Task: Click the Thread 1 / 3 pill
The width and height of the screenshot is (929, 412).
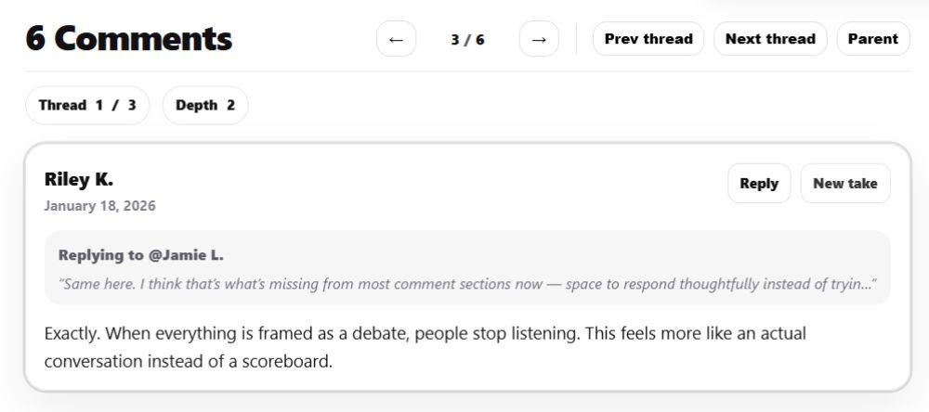Action: coord(87,106)
